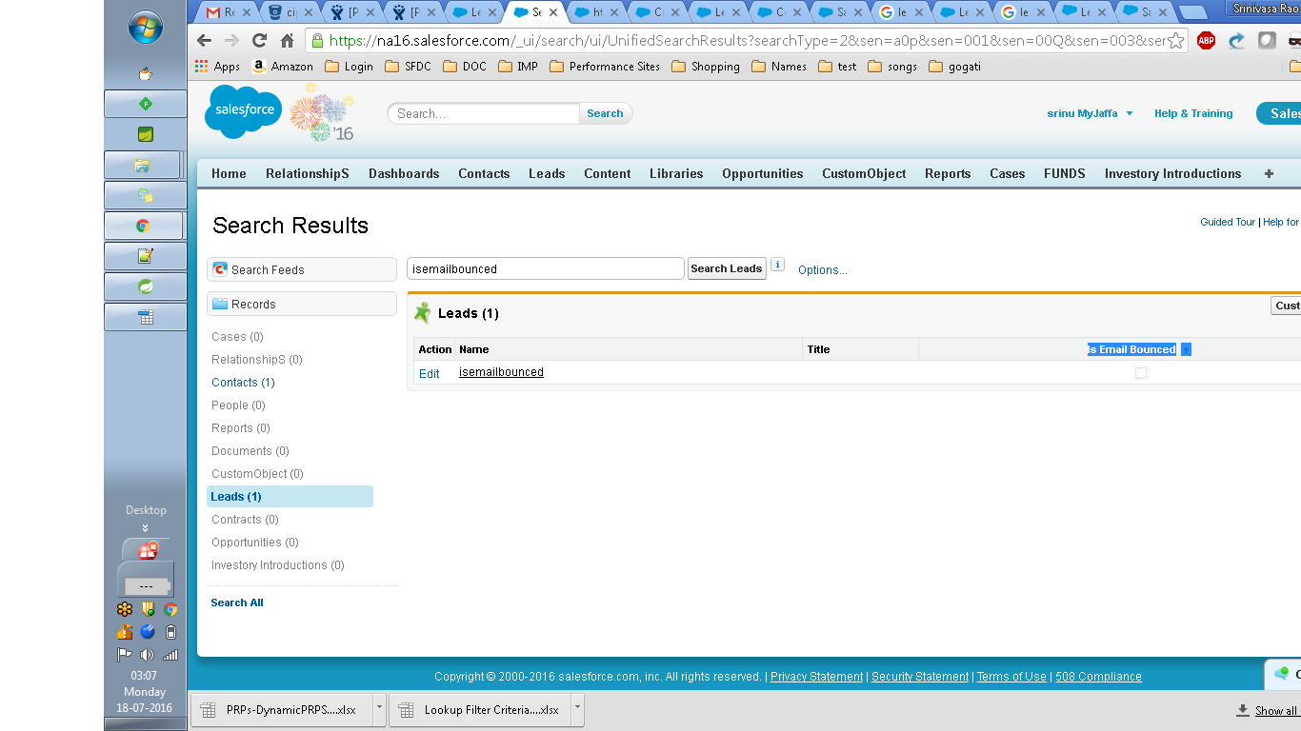Go to Chrome home page
This screenshot has height=731, width=1301.
[287, 41]
